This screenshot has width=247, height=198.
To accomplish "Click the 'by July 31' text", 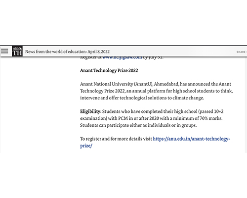I will pyautogui.click(x=153, y=57).
